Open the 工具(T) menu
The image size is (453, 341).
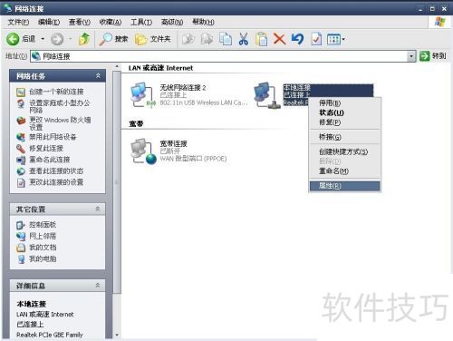(x=141, y=22)
